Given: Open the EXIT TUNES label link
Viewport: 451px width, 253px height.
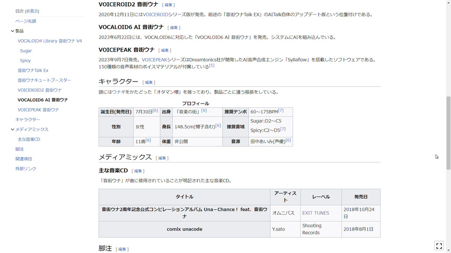Looking at the screenshot, I should click(316, 213).
